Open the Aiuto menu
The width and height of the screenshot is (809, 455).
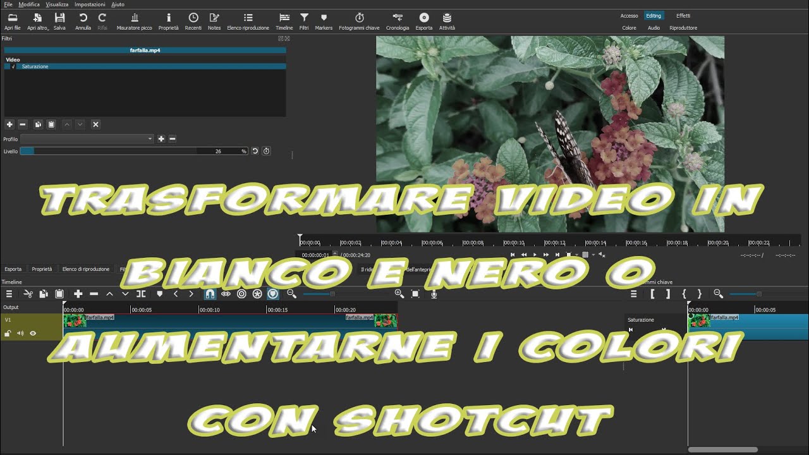coord(118,4)
